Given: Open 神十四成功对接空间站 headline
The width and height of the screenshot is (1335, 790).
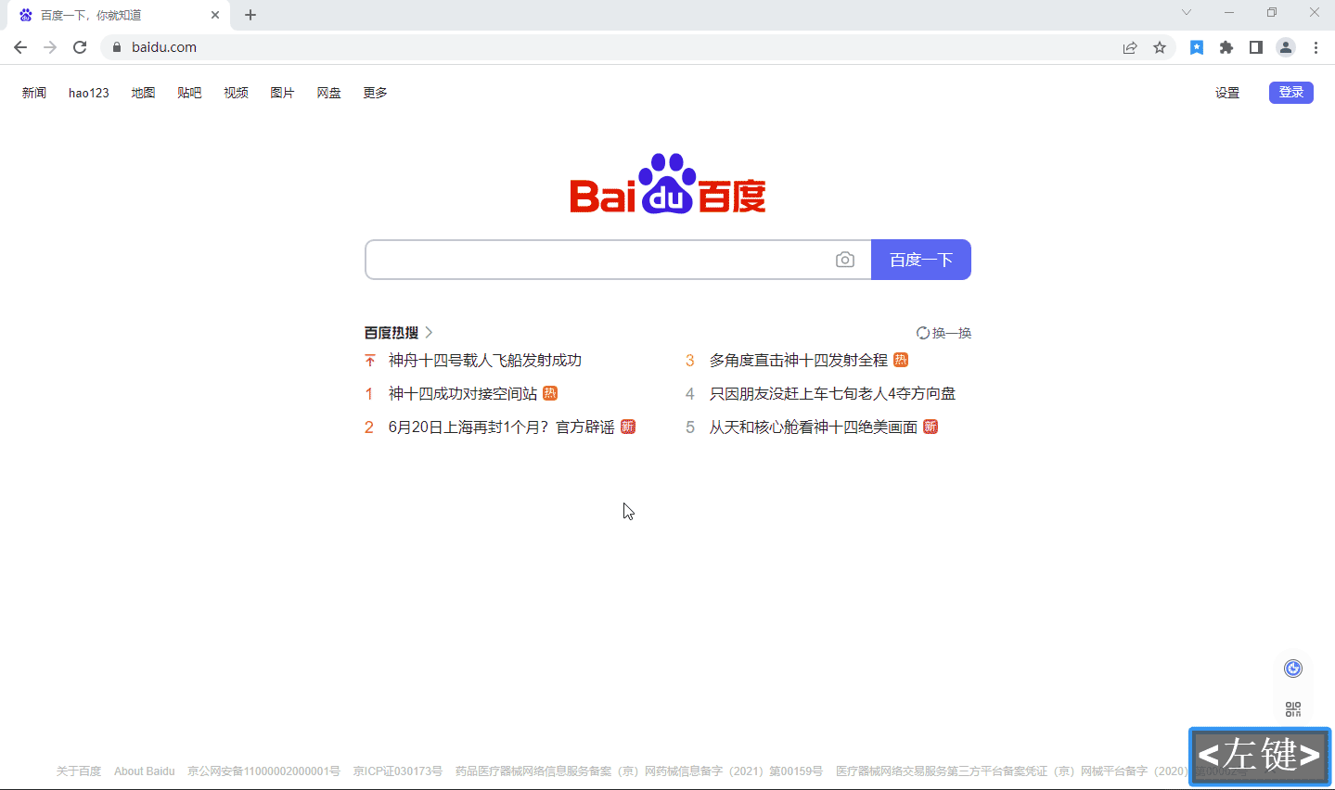Looking at the screenshot, I should pyautogui.click(x=463, y=393).
